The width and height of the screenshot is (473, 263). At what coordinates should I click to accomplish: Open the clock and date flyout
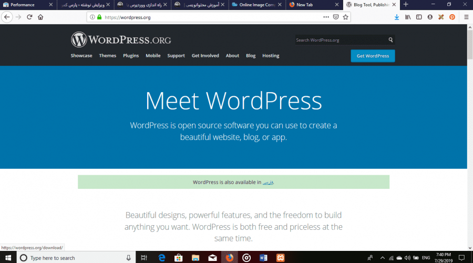tap(444, 258)
